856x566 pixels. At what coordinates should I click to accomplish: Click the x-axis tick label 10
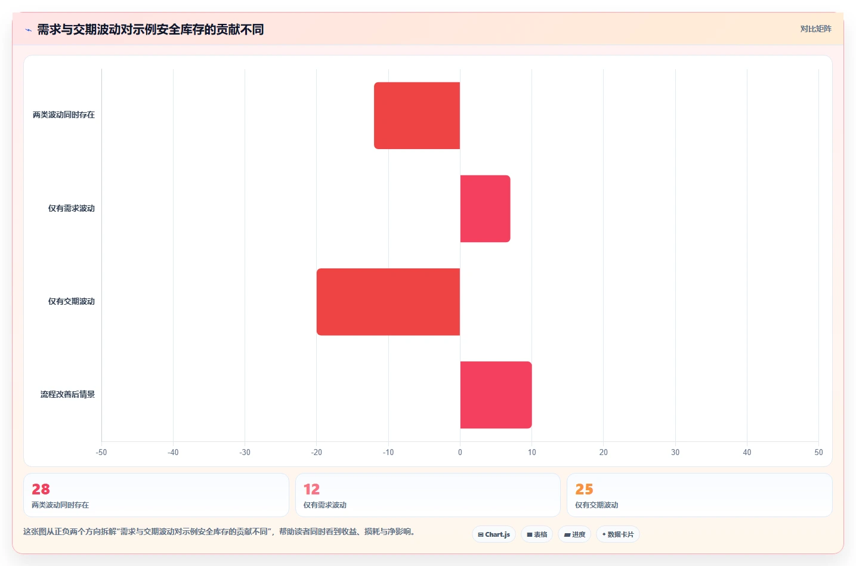[532, 453]
